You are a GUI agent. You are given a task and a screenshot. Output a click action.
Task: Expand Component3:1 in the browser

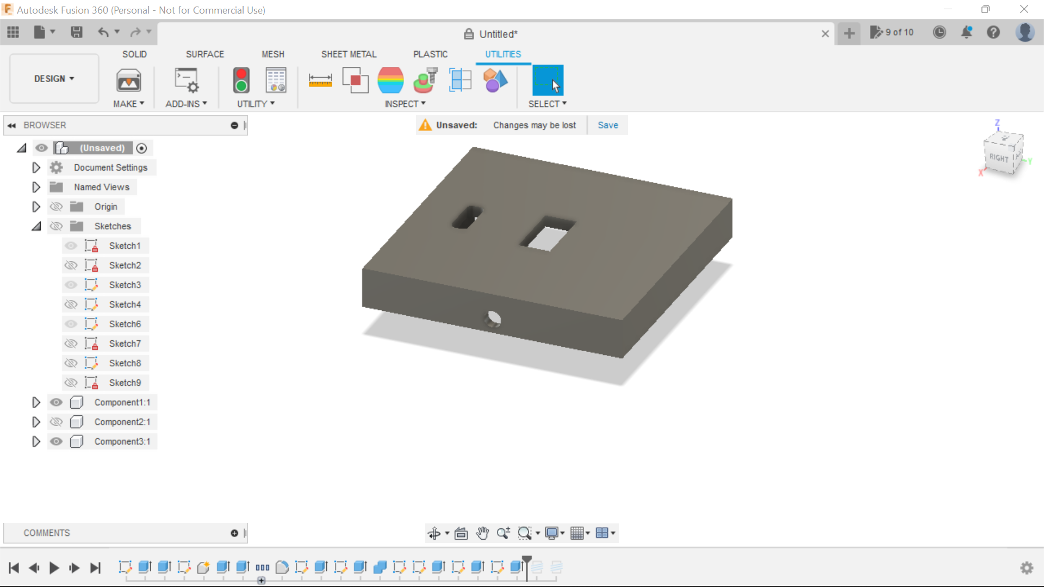pyautogui.click(x=36, y=441)
